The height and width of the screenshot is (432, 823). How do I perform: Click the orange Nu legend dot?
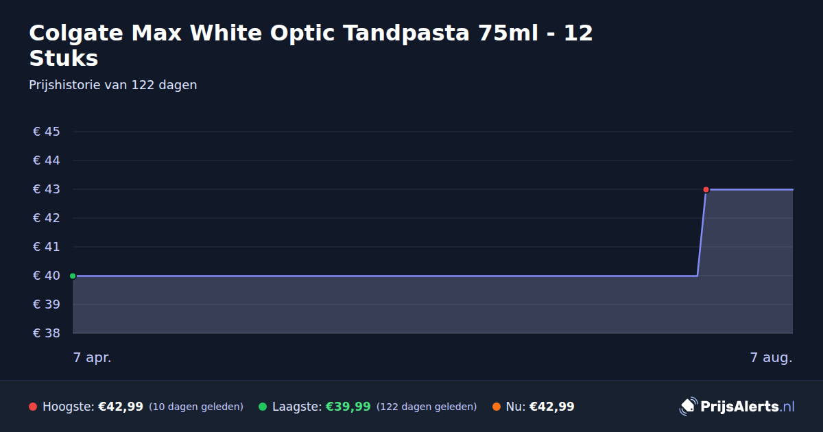[x=496, y=407]
